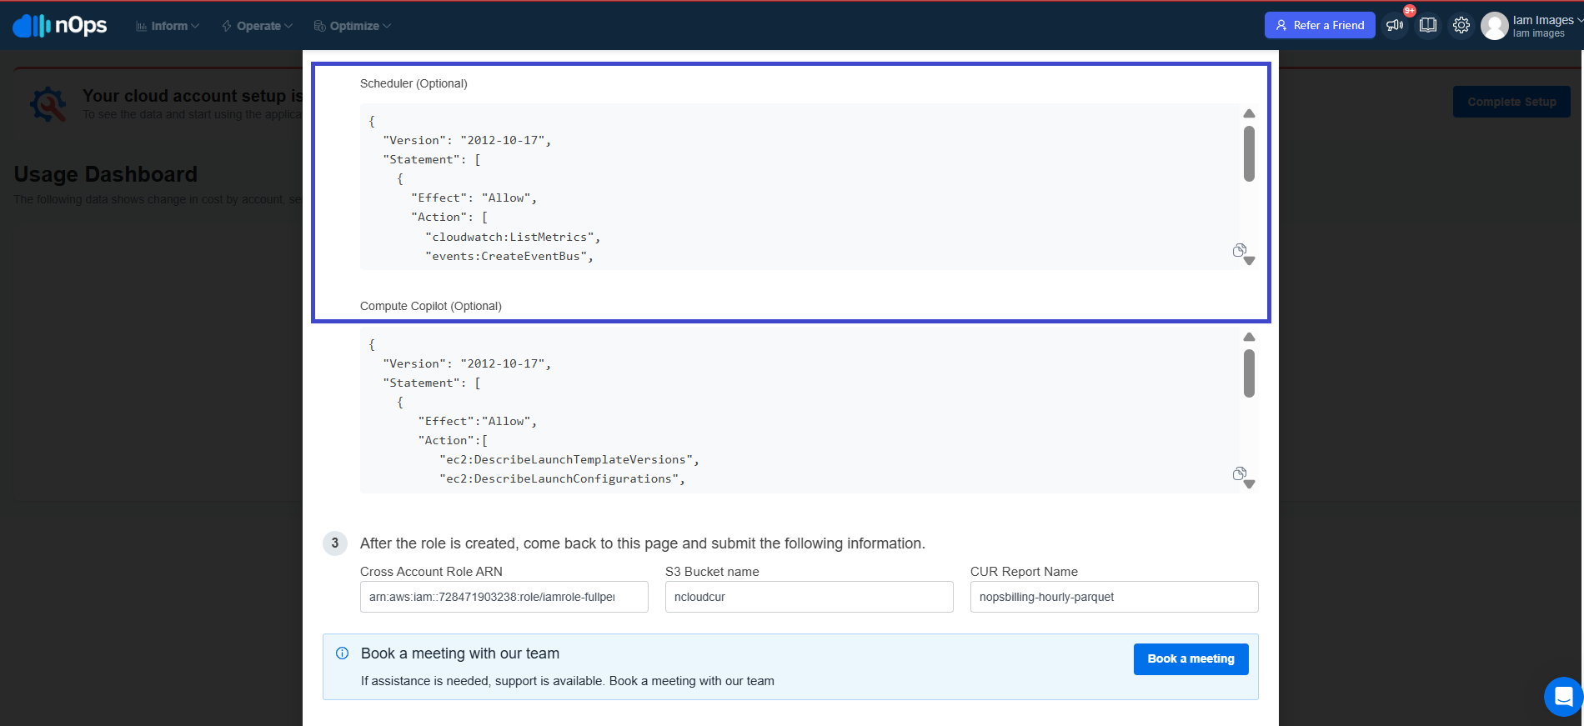
Task: Click the "Scheduler (Optional)" label
Action: (414, 83)
